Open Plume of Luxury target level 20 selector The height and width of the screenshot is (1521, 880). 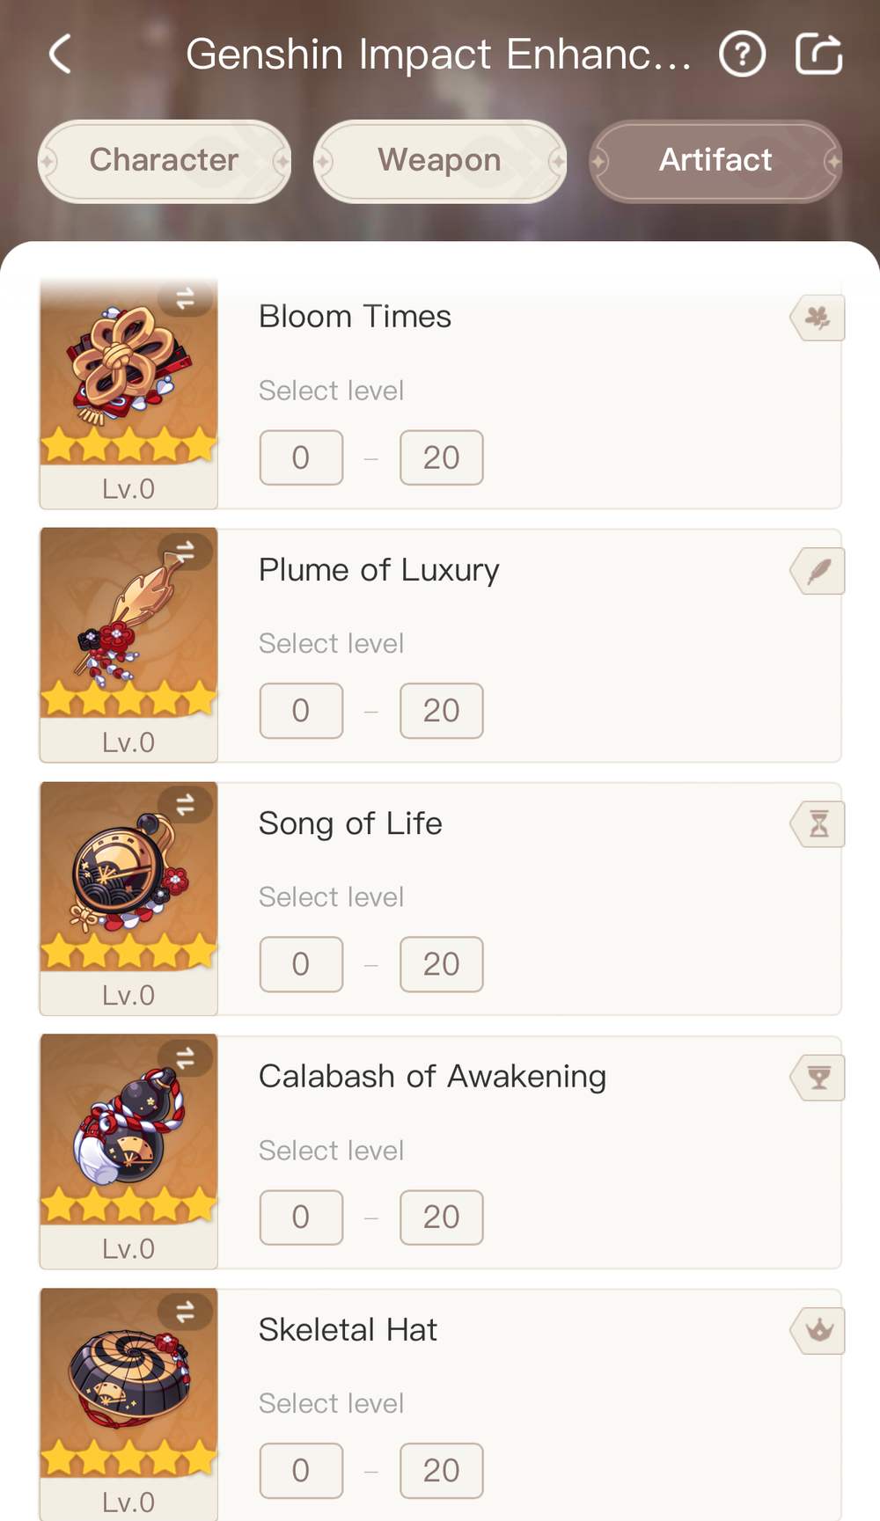point(441,711)
